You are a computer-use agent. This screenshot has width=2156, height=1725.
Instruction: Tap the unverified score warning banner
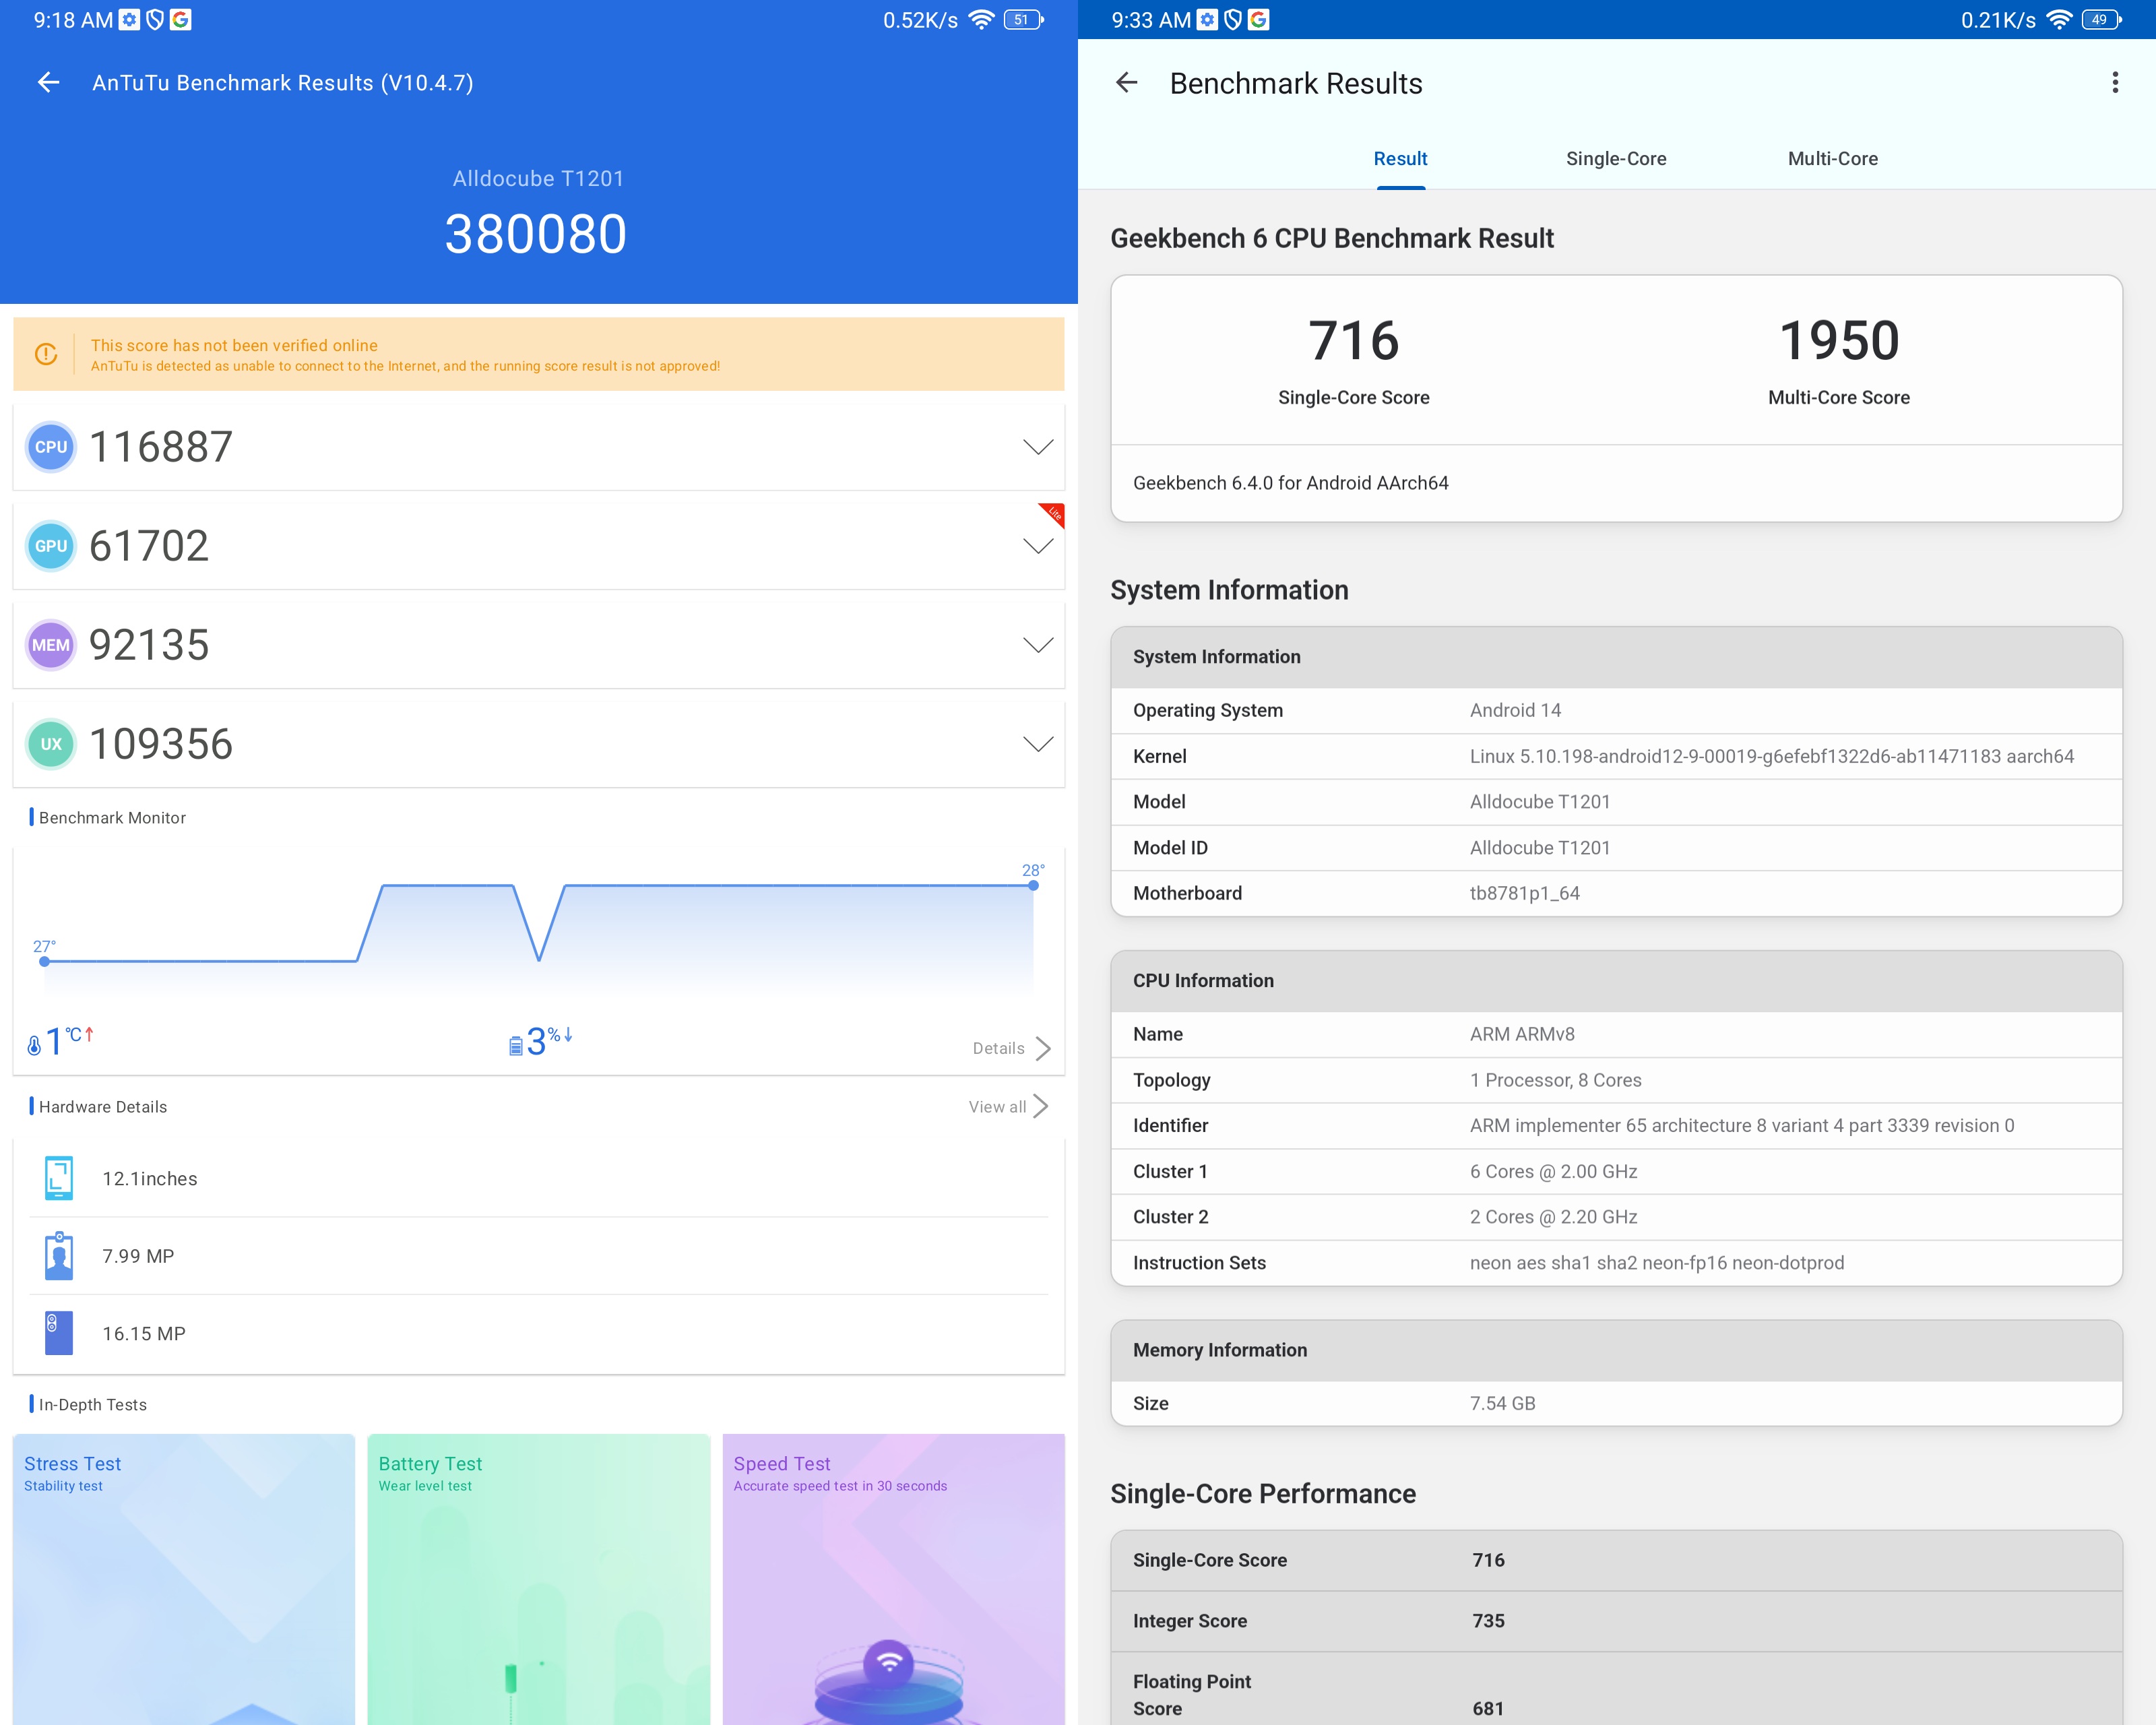pos(538,354)
